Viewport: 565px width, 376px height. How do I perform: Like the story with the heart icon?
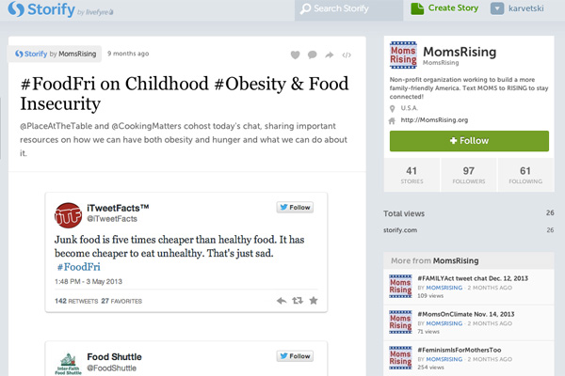click(x=295, y=55)
